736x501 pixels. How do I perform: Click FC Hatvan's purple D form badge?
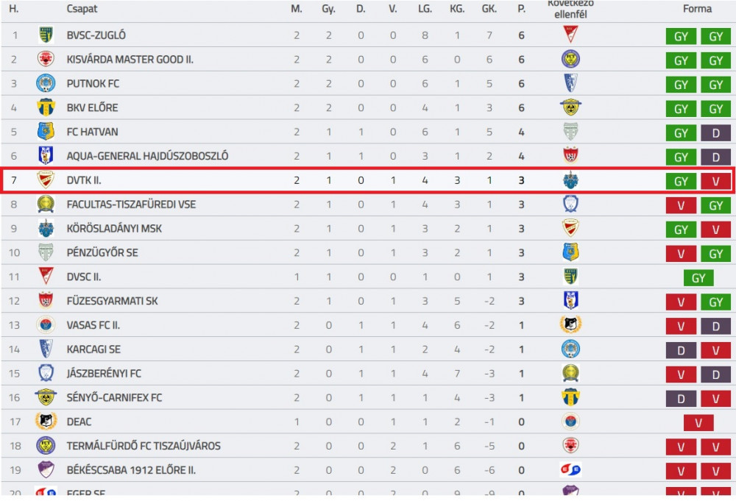716,132
